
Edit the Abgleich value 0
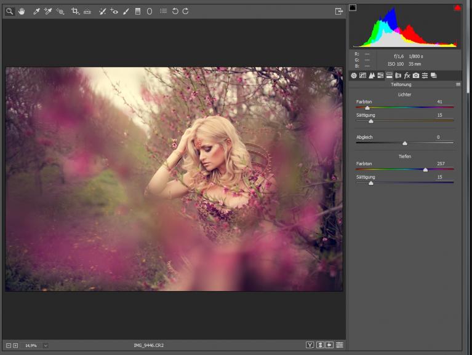coord(439,137)
